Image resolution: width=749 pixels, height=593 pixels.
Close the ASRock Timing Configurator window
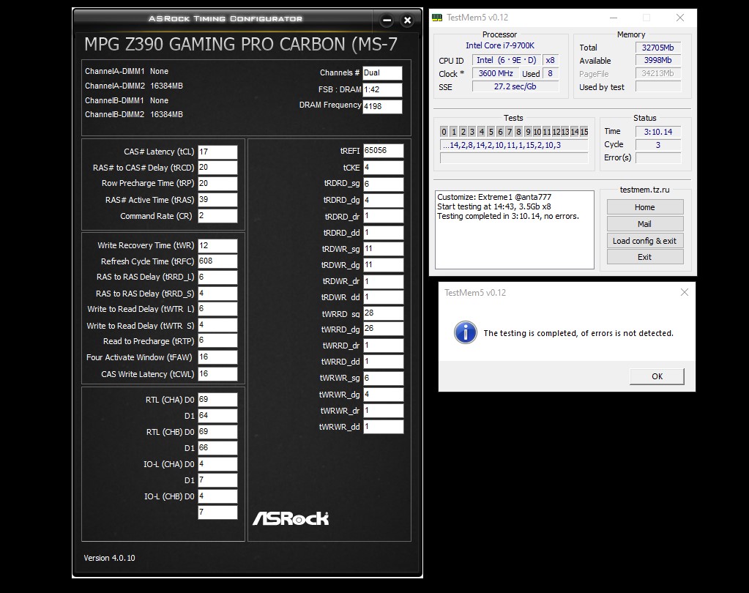[x=408, y=20]
